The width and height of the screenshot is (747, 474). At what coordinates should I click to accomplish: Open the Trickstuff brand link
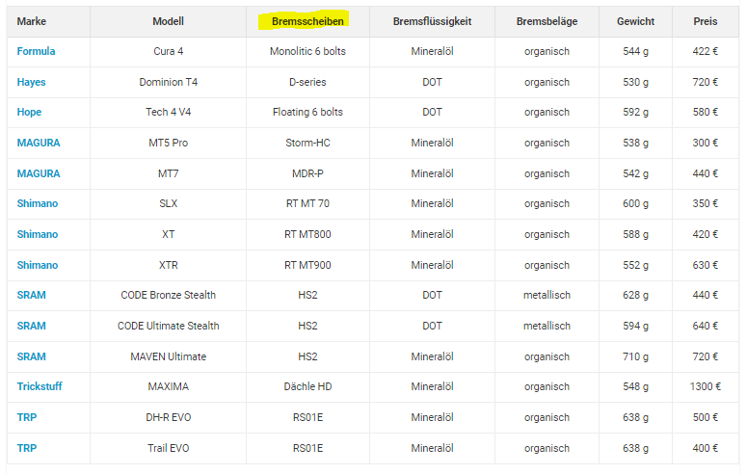40,386
